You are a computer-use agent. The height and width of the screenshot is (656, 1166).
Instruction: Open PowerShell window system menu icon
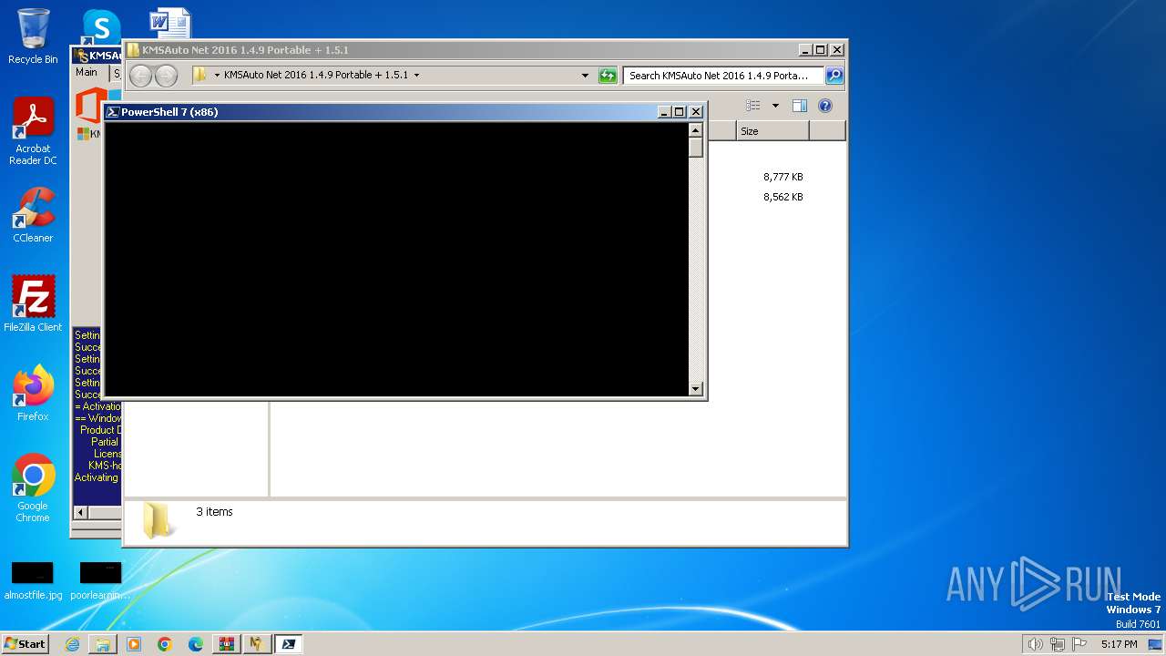point(113,112)
